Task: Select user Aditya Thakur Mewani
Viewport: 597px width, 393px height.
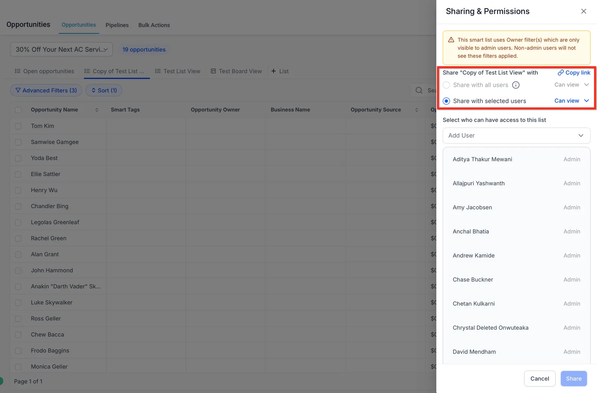Action: coord(516,159)
